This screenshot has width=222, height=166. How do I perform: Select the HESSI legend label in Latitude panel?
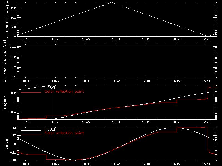tap(50, 129)
